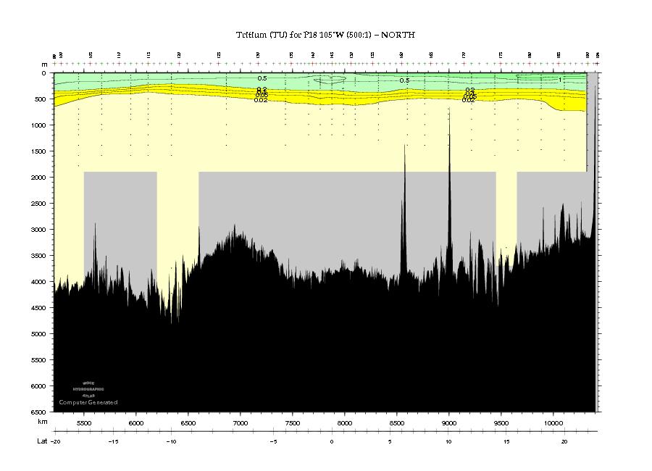652x471 pixels.
Task: Click the contour label reading 1
Action: (560, 80)
